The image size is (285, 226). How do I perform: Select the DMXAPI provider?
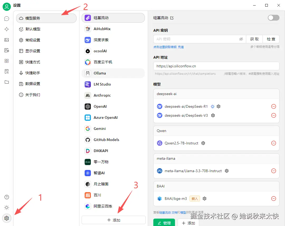[x=113, y=151]
